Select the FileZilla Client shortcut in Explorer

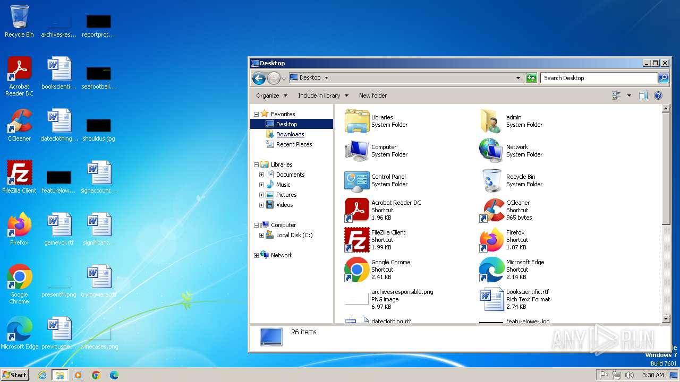375,240
